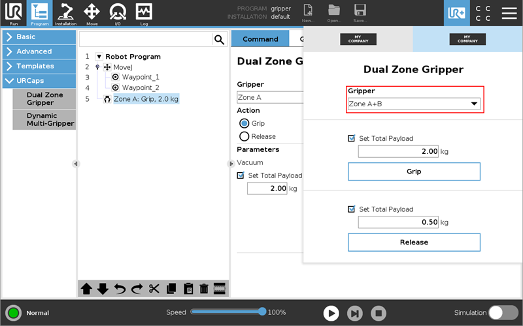Viewport: 523px width, 326px height.
Task: Open the Log tab icon
Action: 144,12
